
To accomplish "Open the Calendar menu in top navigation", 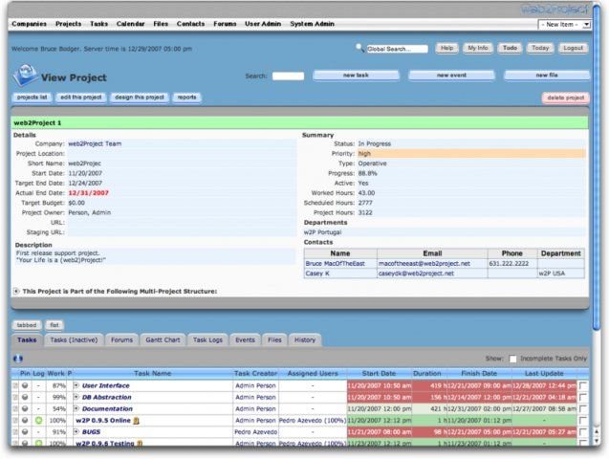I will coord(130,21).
